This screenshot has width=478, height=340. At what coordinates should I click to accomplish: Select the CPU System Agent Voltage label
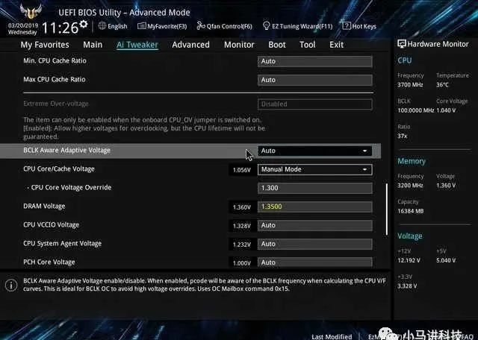62,244
